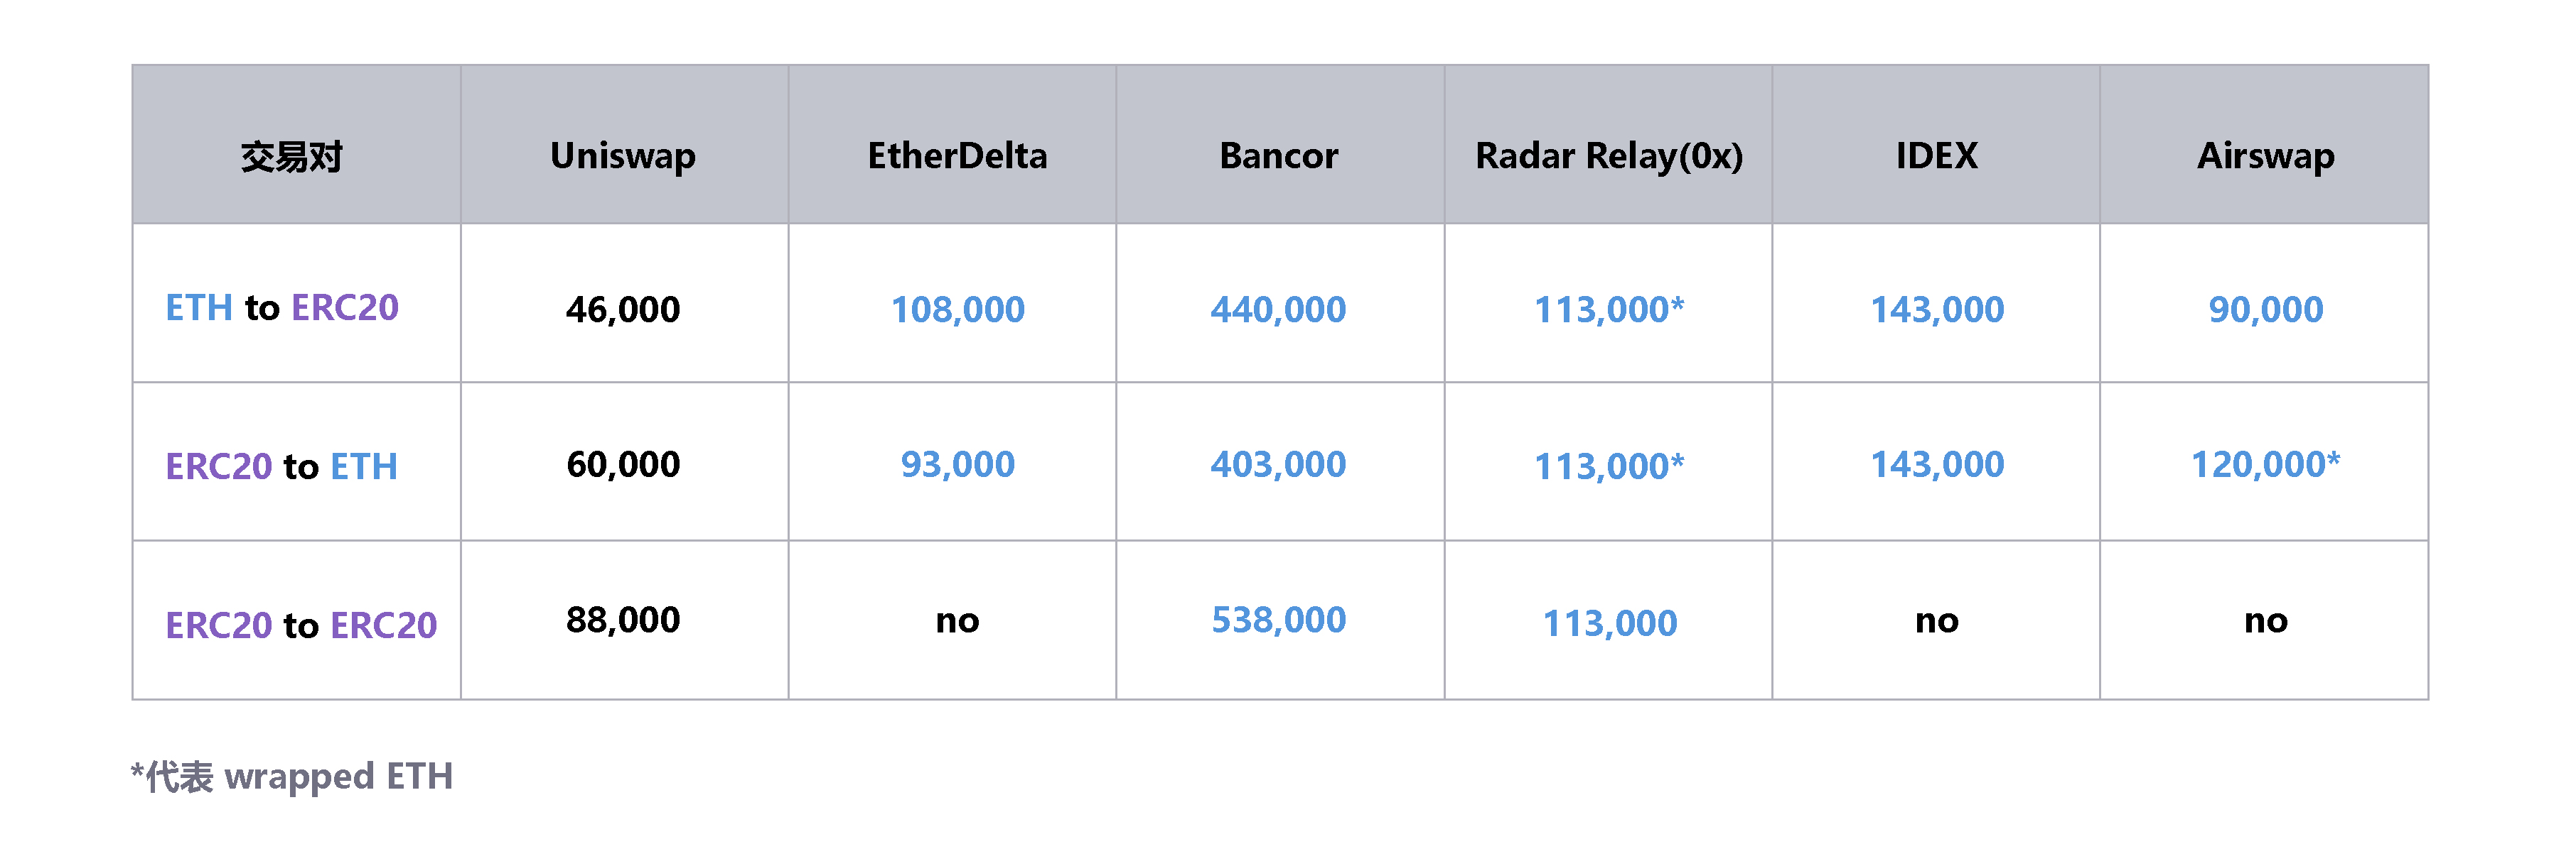Select the Radar Relay(0x) header cell
The image size is (2576, 866).
tap(1609, 156)
